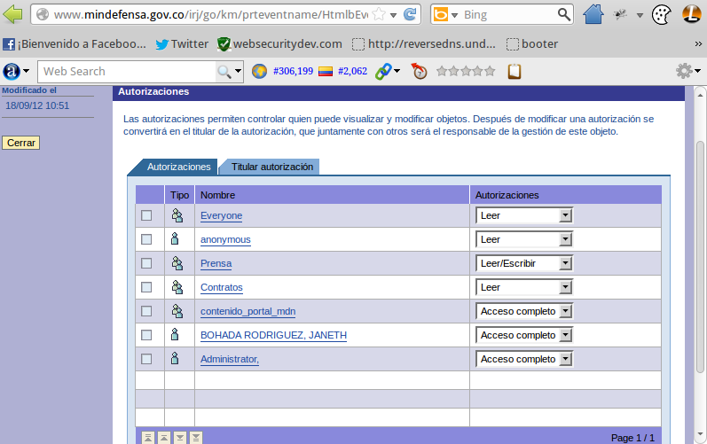Click the user icon for Administrator
707x444 pixels.
point(175,358)
